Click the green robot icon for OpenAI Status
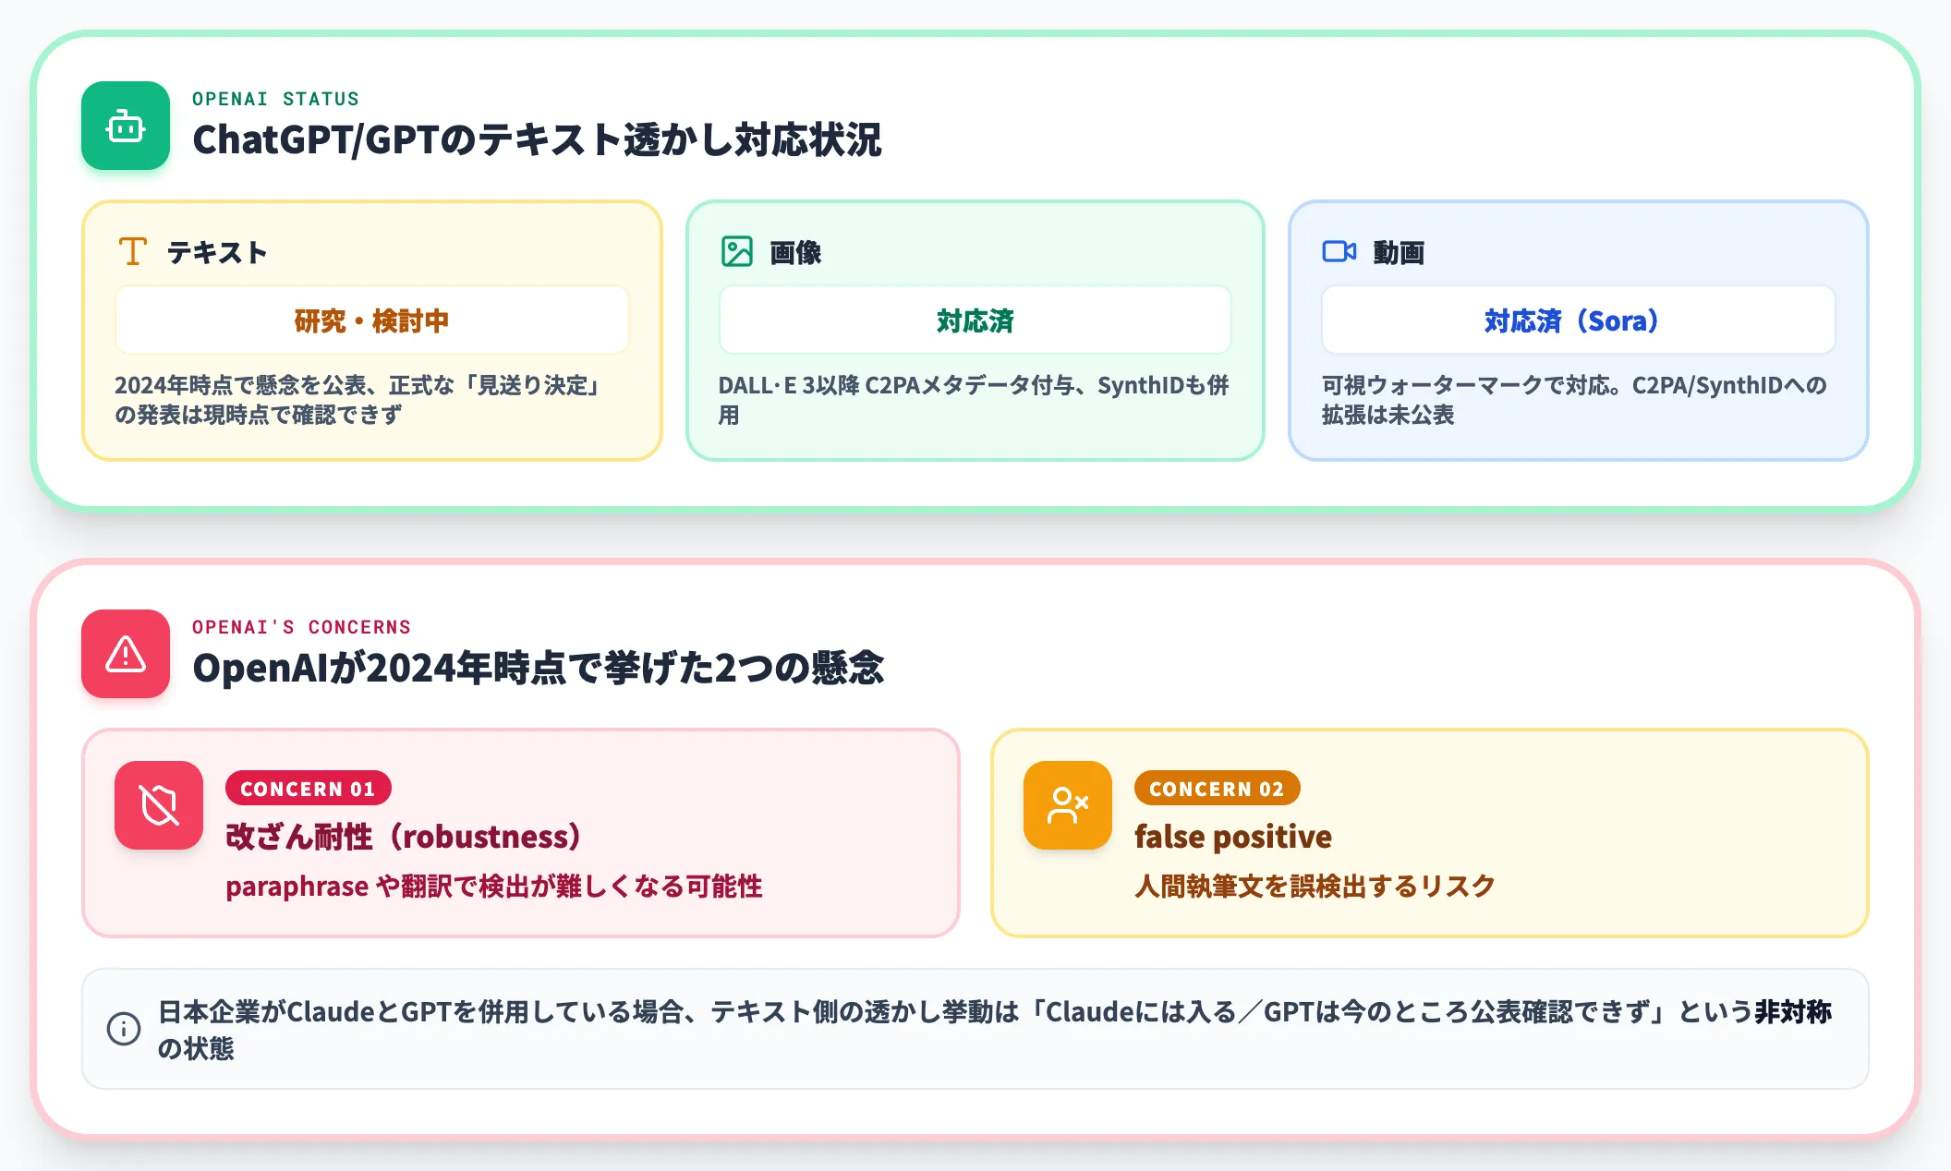Image resolution: width=1951 pixels, height=1171 pixels. (126, 126)
